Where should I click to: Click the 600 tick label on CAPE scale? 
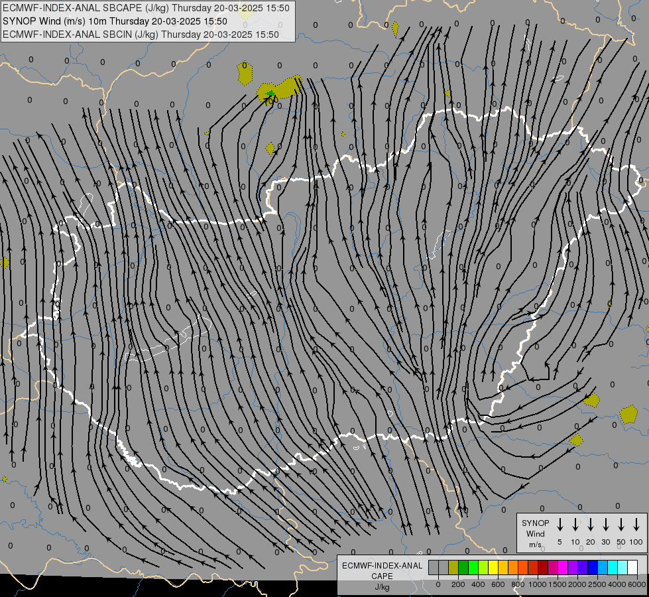(x=498, y=584)
